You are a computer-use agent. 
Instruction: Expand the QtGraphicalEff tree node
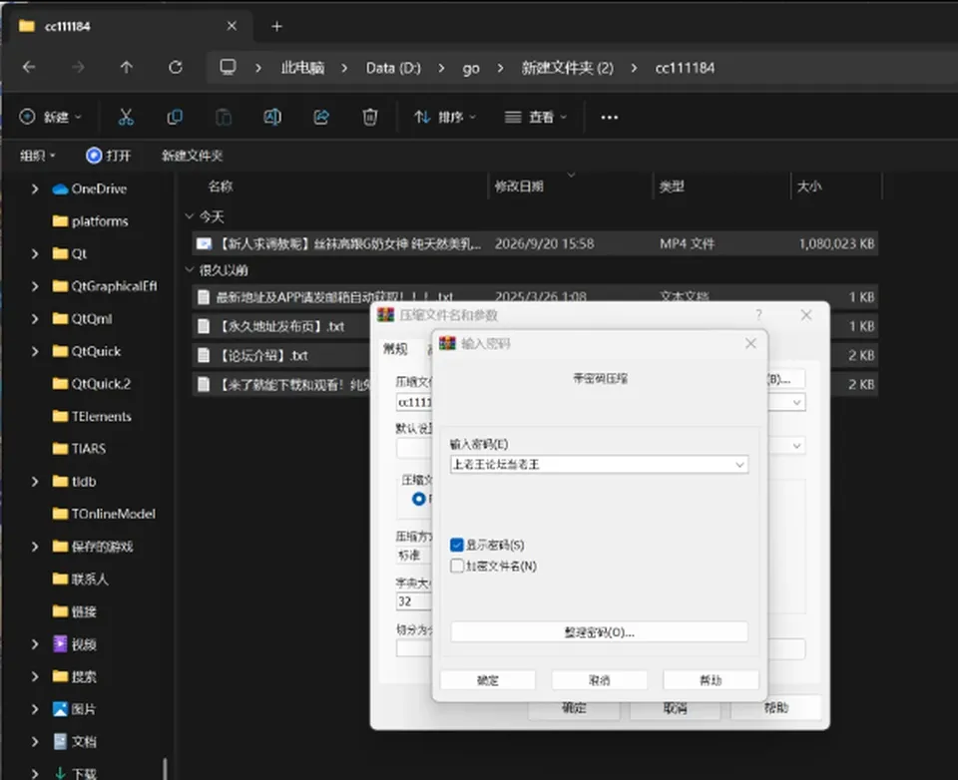[35, 286]
